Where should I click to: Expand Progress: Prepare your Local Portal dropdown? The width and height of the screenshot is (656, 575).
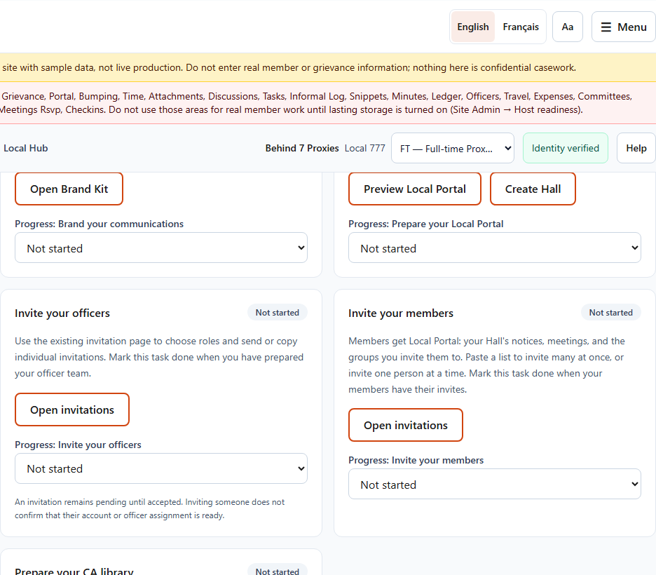[x=495, y=248]
